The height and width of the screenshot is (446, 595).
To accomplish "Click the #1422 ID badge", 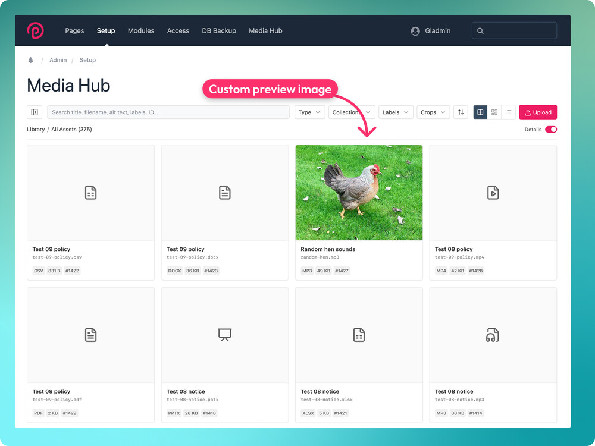I will click(x=72, y=271).
